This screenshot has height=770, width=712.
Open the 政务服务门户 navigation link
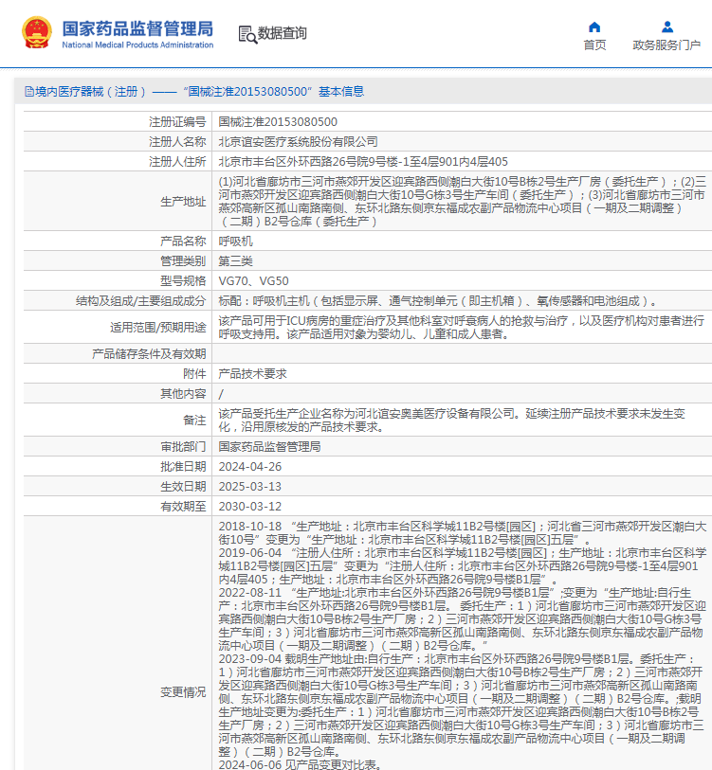666,45
